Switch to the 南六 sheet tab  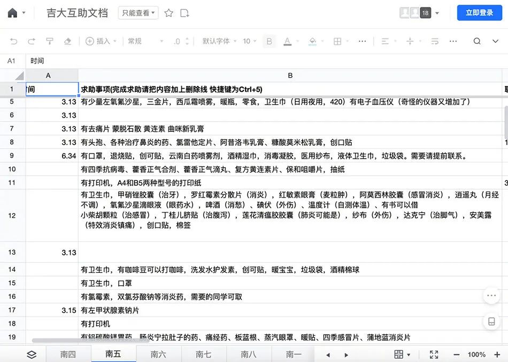[158, 354]
